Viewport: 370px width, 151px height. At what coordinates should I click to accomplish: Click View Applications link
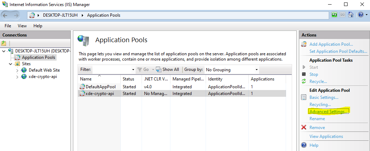coord(326,136)
